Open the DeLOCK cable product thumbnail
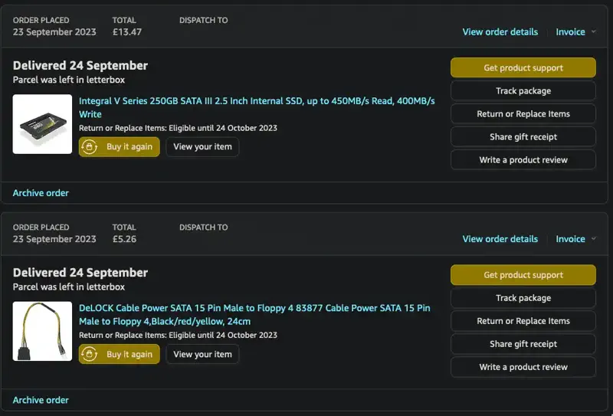613x416 pixels. point(42,331)
